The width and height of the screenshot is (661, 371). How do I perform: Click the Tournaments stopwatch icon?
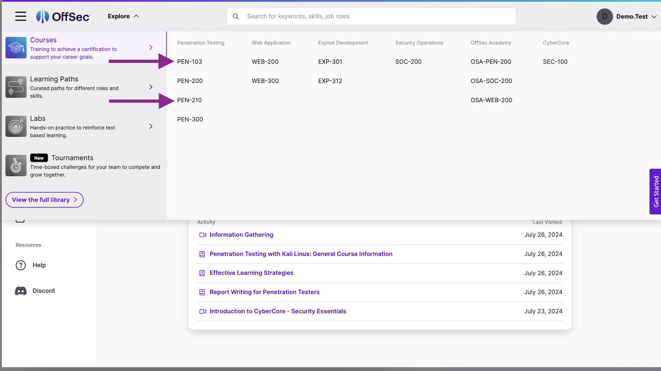[x=16, y=165]
